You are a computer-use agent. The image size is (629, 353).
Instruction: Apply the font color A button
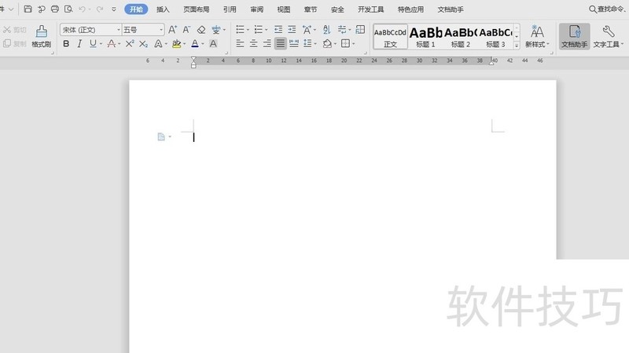point(195,44)
